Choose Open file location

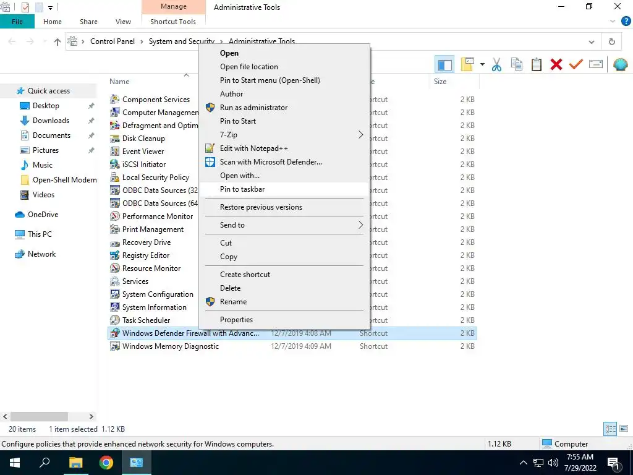[284, 67]
